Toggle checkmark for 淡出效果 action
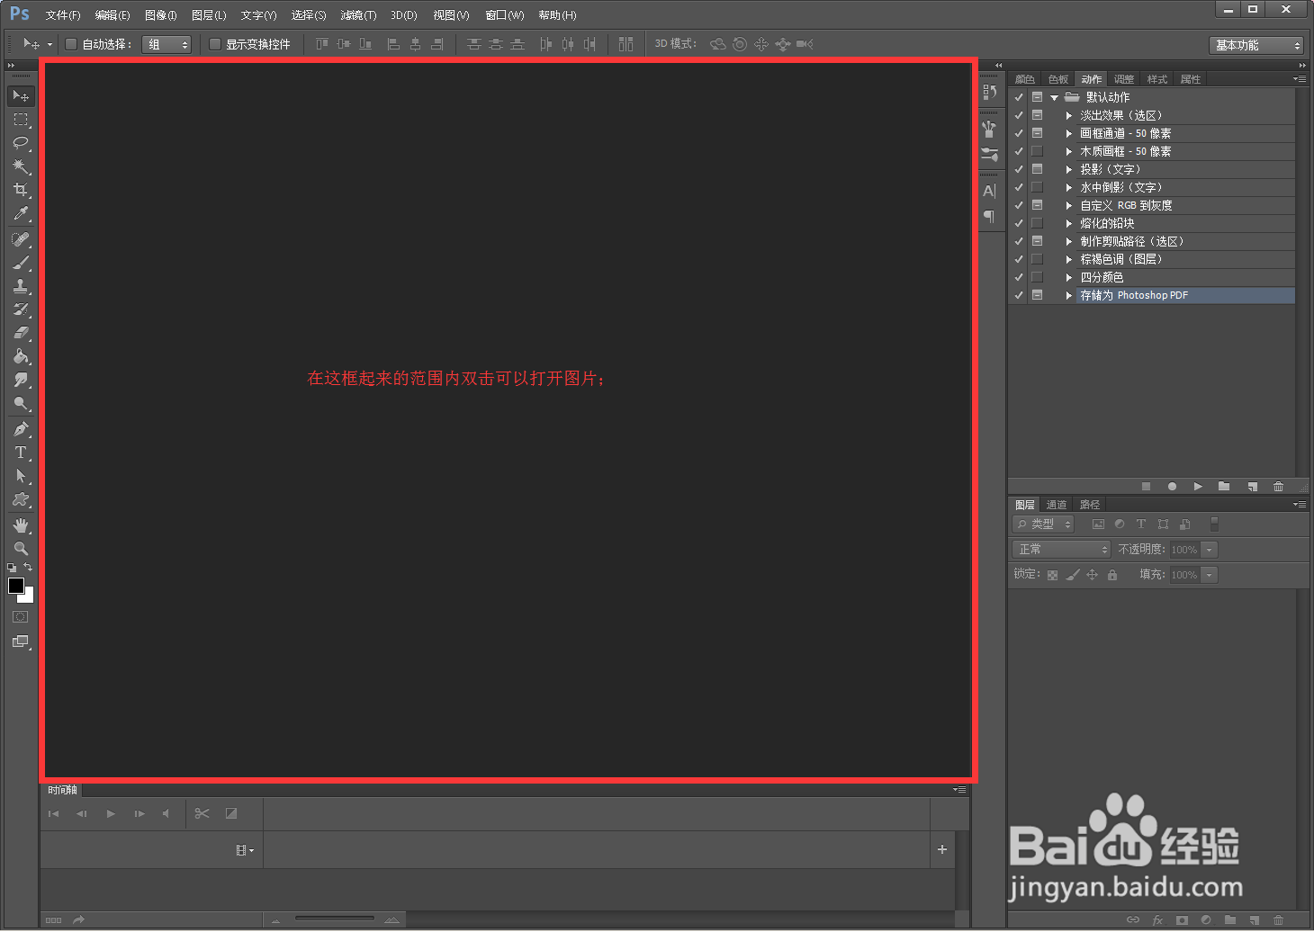Image resolution: width=1314 pixels, height=932 pixels. 1019,115
